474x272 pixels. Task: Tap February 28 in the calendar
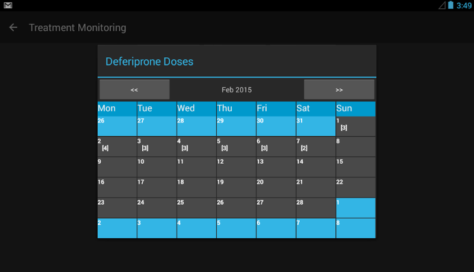[315, 208]
